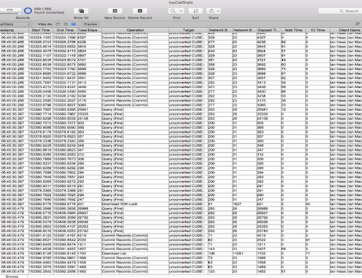The image size is (362, 278).
Task: Click the New Record icon
Action: (x=115, y=11)
